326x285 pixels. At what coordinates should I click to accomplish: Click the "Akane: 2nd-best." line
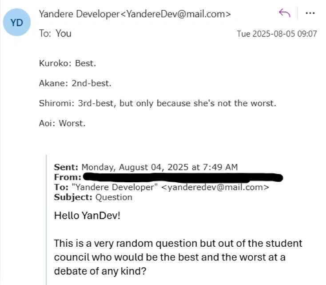75,83
